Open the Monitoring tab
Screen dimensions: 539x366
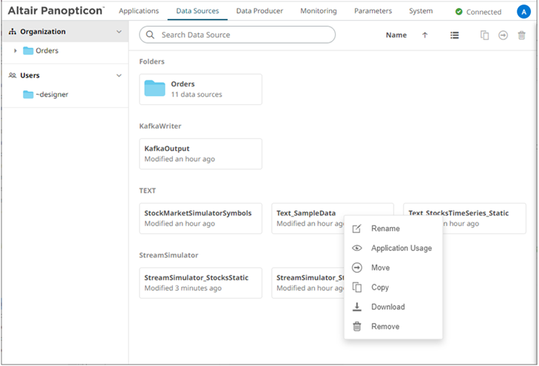(318, 11)
